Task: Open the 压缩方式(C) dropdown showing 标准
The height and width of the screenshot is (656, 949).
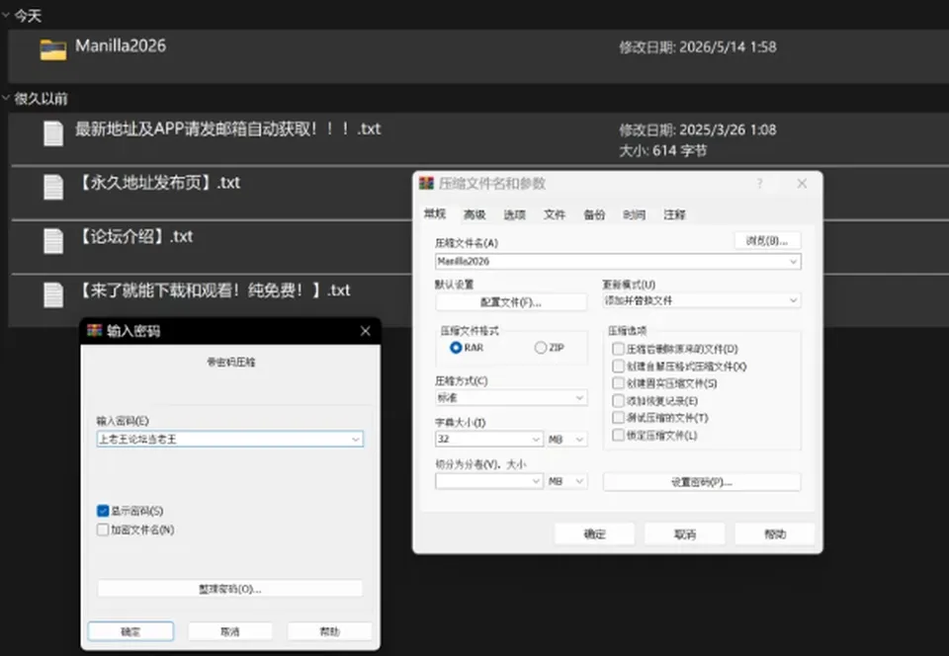Action: point(511,398)
